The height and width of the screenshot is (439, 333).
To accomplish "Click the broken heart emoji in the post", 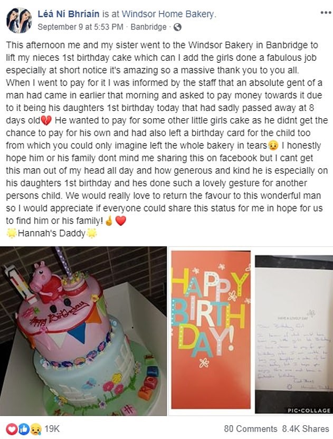I will [46, 121].
